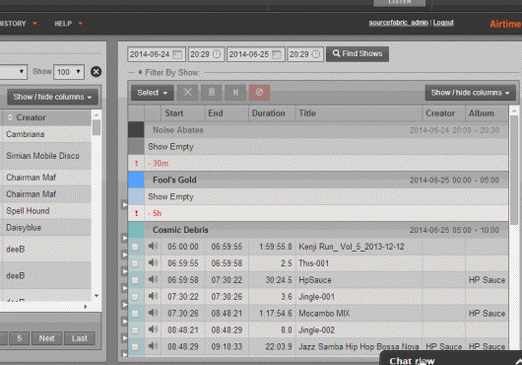The image size is (522, 365).
Task: Preview Jingle-002 with speaker icon
Action: click(x=153, y=329)
